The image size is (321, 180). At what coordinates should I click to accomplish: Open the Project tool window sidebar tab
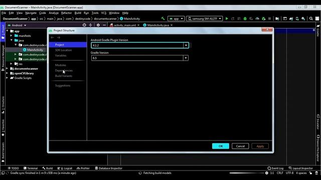click(3, 32)
